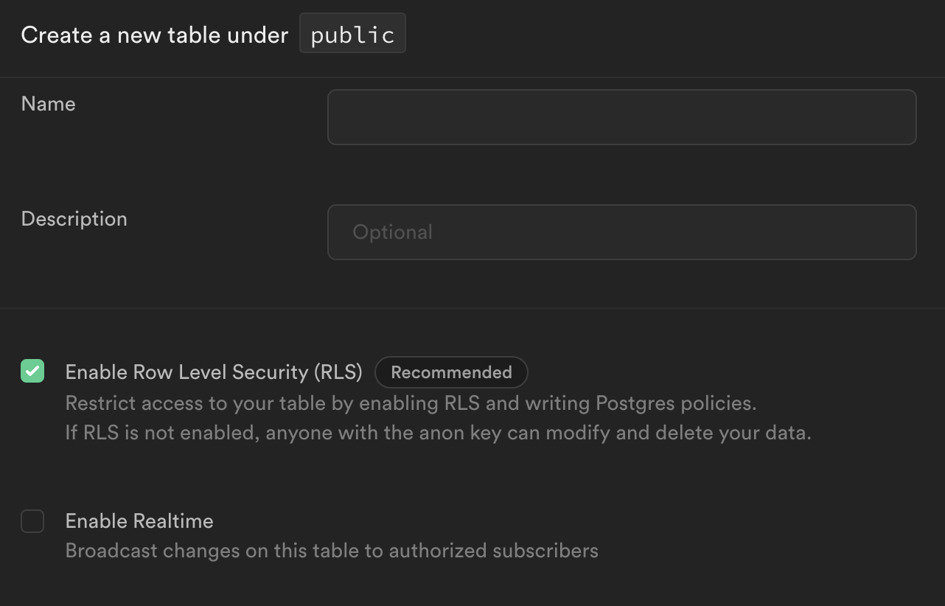The image size is (945, 606).
Task: Open the public schema selector
Action: point(352,32)
